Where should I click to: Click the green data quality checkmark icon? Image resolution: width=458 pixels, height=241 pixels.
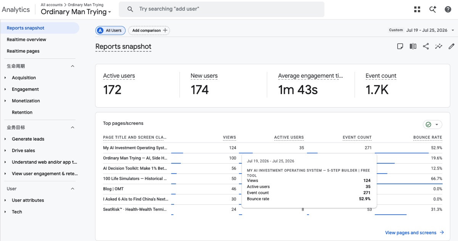coord(428,125)
